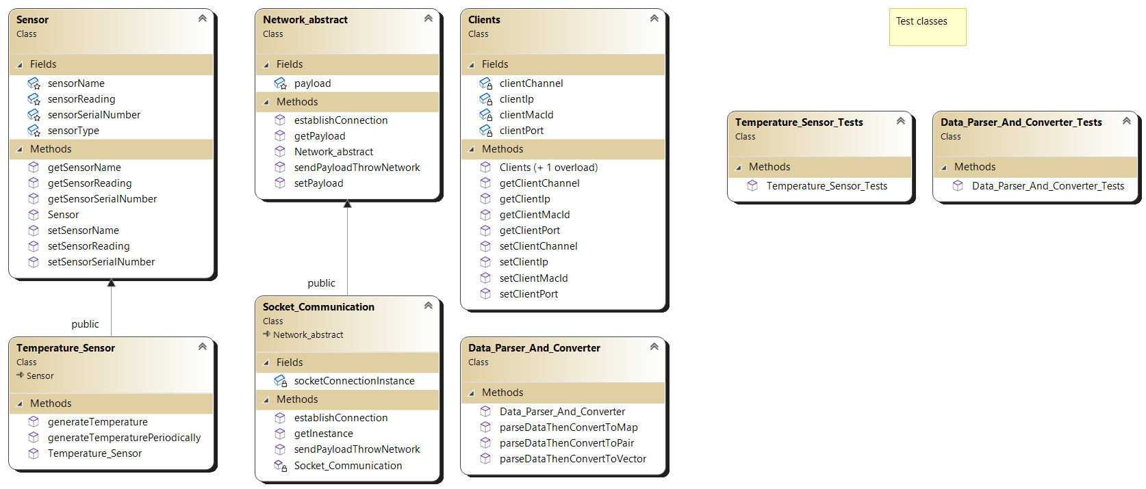1146x489 pixels.
Task: Click the Data_Parser_And_Converter_Tests method icon
Action: pos(958,186)
